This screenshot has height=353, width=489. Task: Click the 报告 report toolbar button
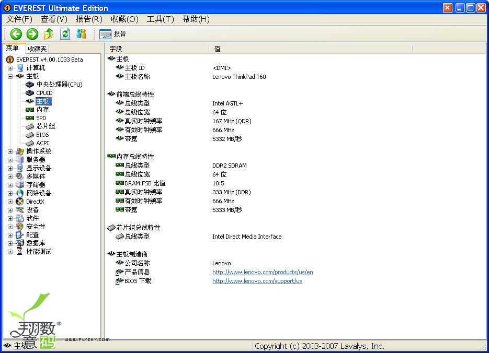113,34
